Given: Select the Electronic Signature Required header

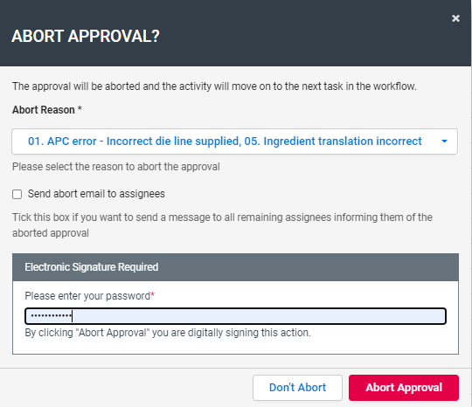Looking at the screenshot, I should pyautogui.click(x=235, y=267).
